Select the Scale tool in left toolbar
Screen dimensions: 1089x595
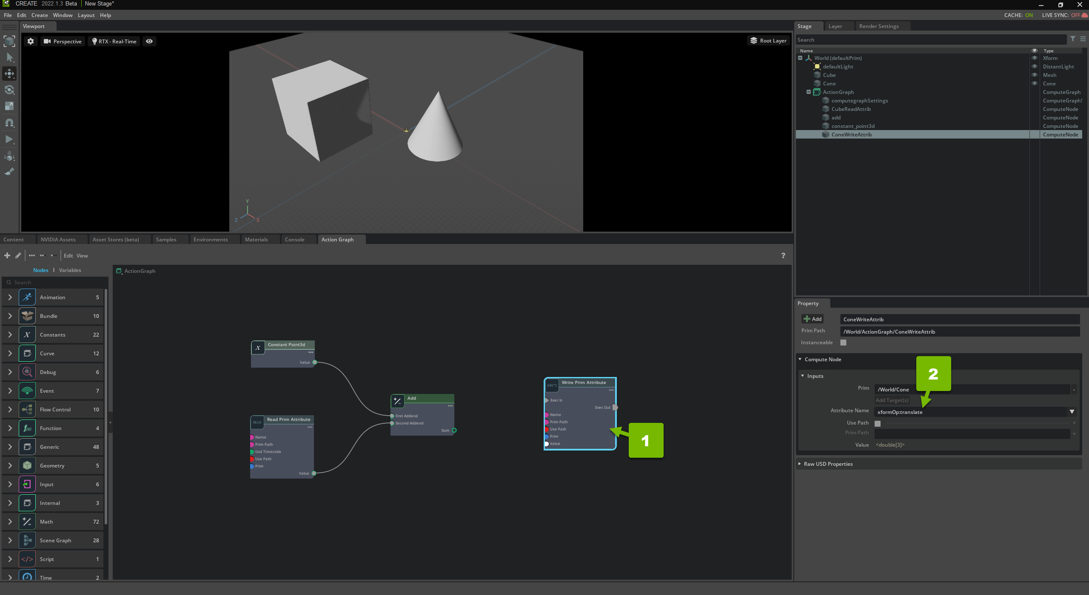(9, 106)
